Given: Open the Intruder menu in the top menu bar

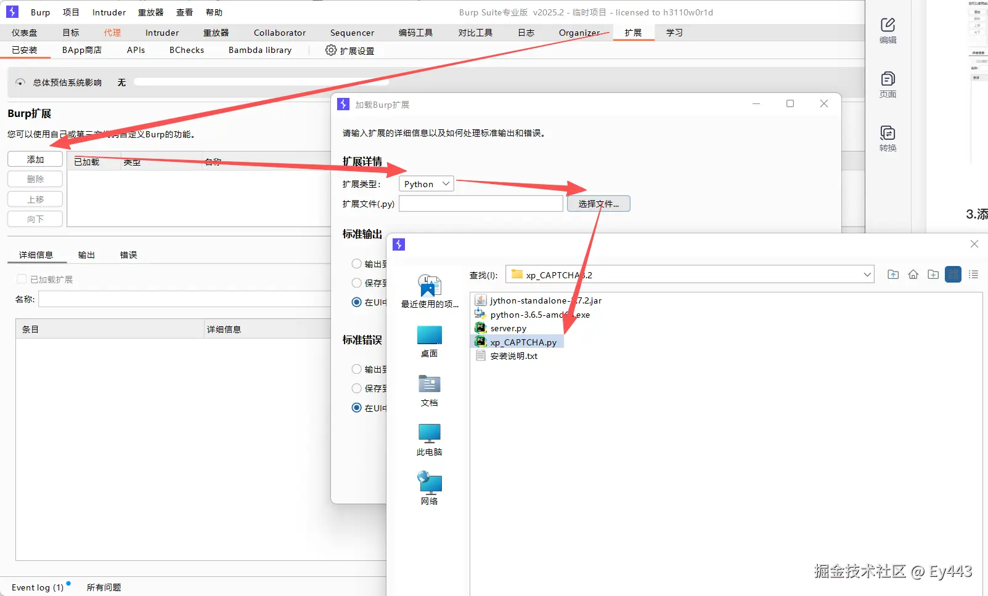Looking at the screenshot, I should [109, 12].
